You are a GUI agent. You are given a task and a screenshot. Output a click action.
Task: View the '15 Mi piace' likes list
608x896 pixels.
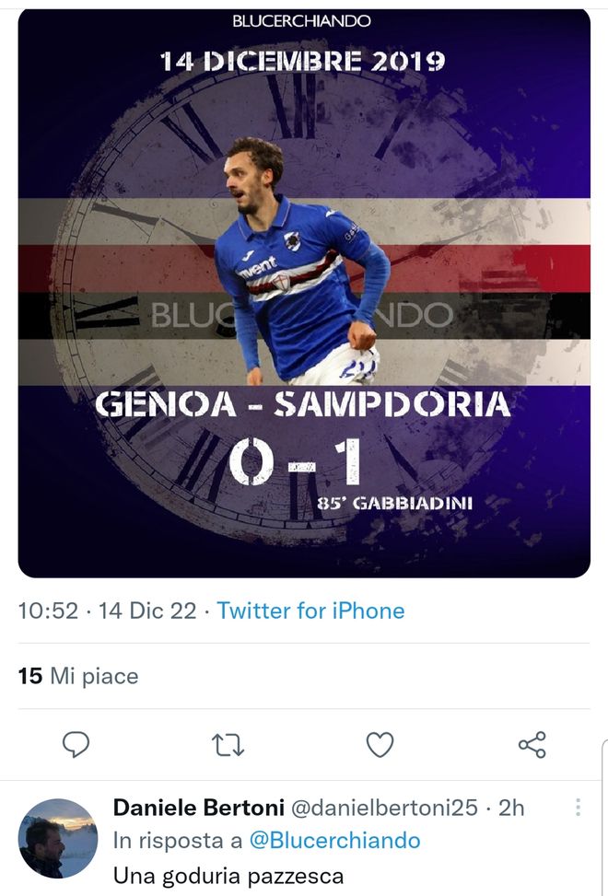[78, 676]
